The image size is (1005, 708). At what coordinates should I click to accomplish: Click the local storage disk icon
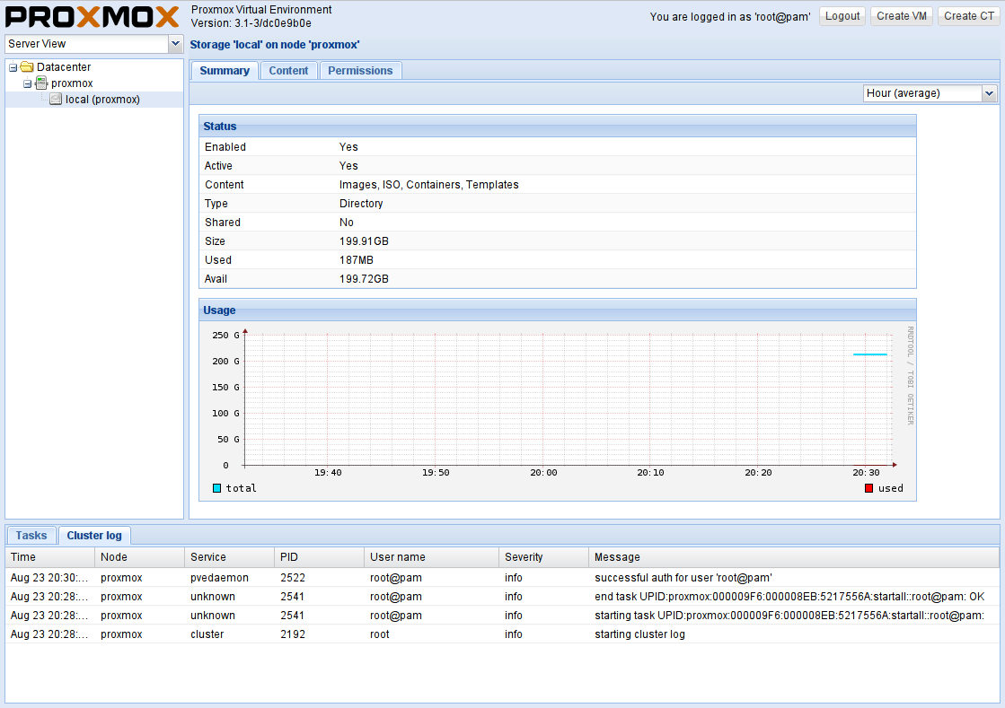click(56, 100)
